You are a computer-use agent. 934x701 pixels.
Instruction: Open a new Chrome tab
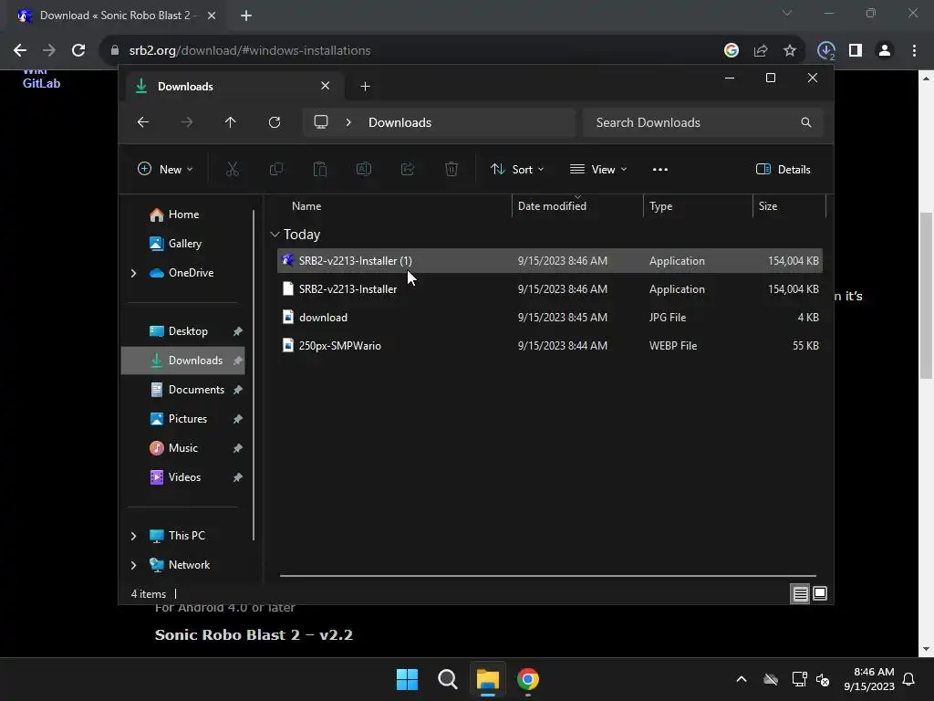246,16
